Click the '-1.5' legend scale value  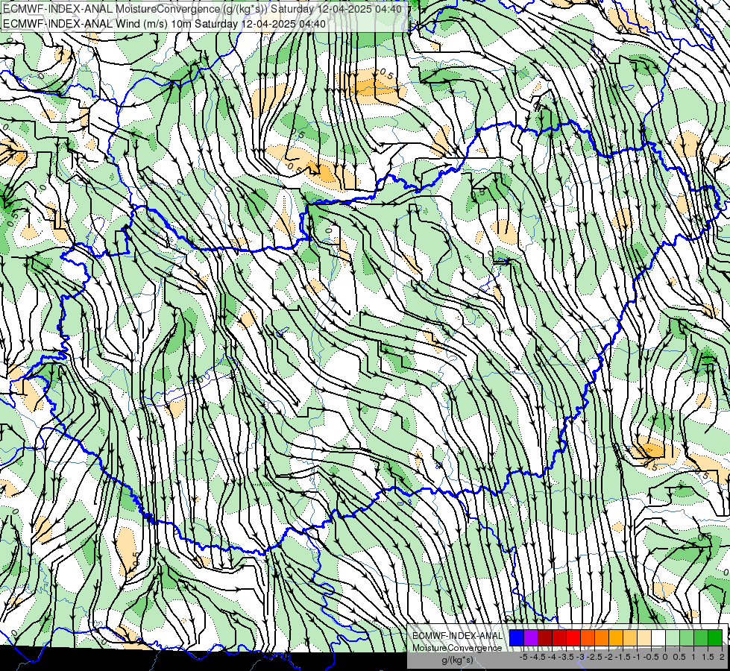click(x=623, y=657)
